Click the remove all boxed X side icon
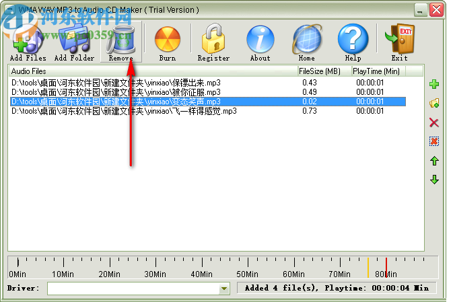Screen dimensions: 453x302 434,141
